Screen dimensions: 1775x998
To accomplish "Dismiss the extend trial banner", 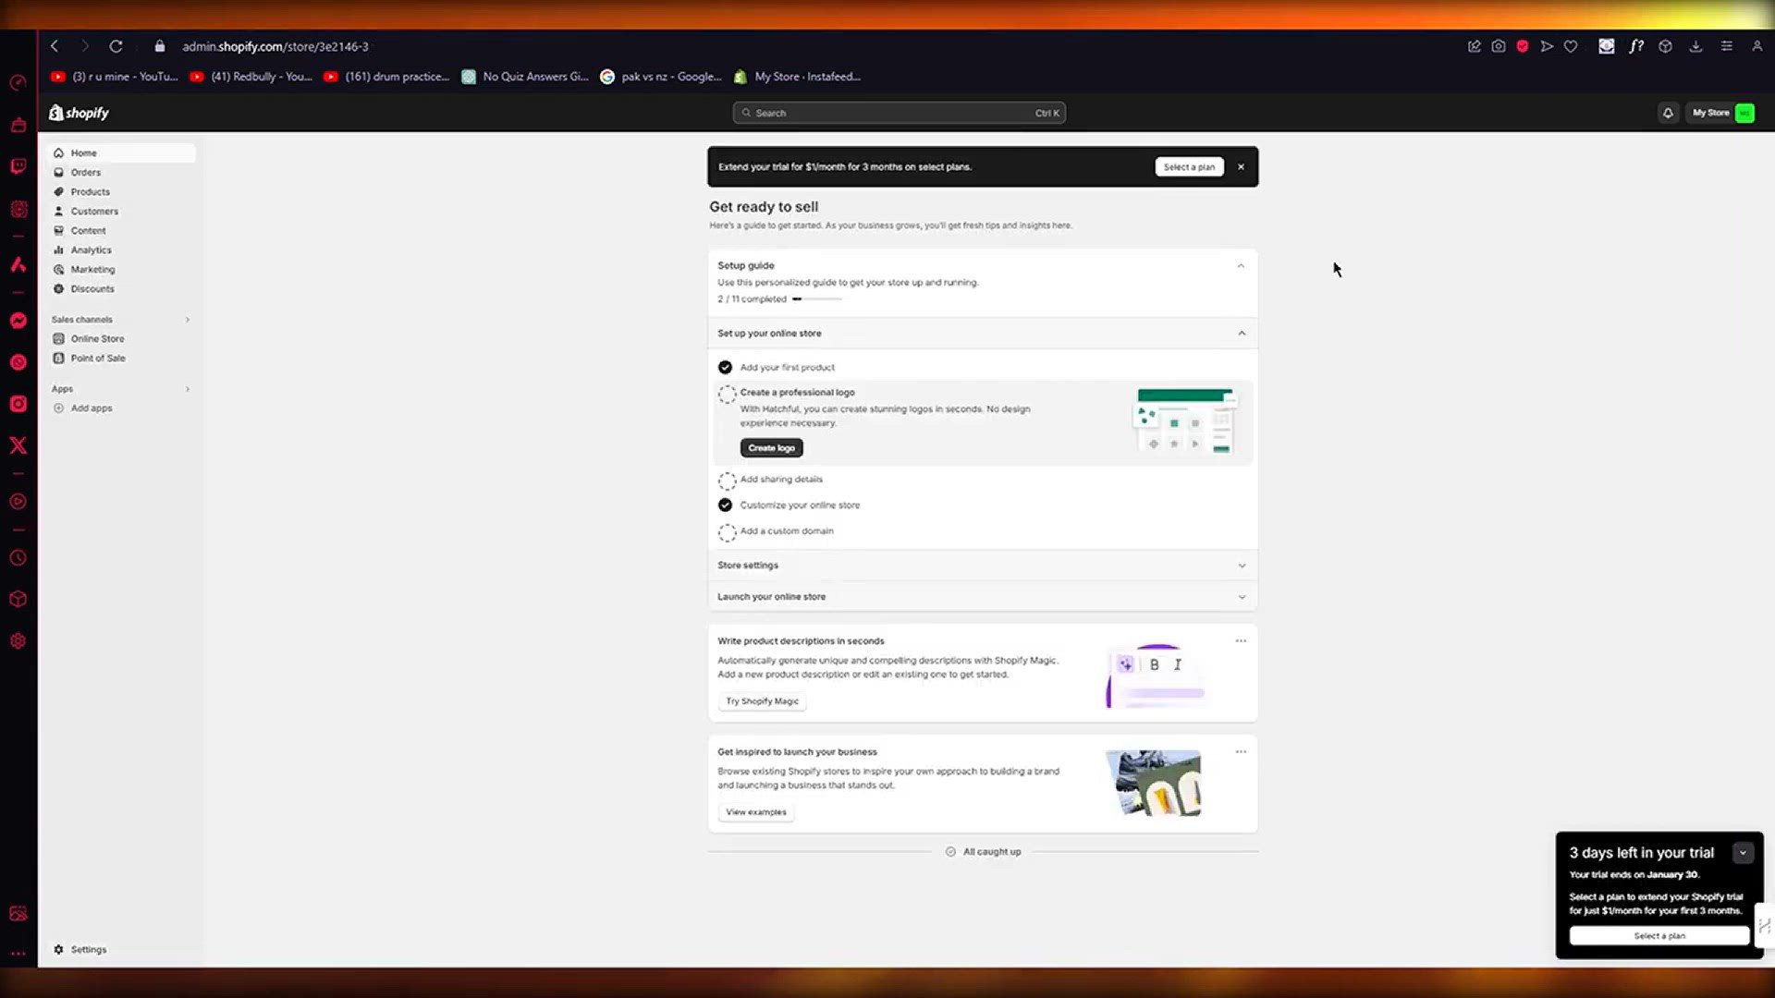I will coord(1241,167).
